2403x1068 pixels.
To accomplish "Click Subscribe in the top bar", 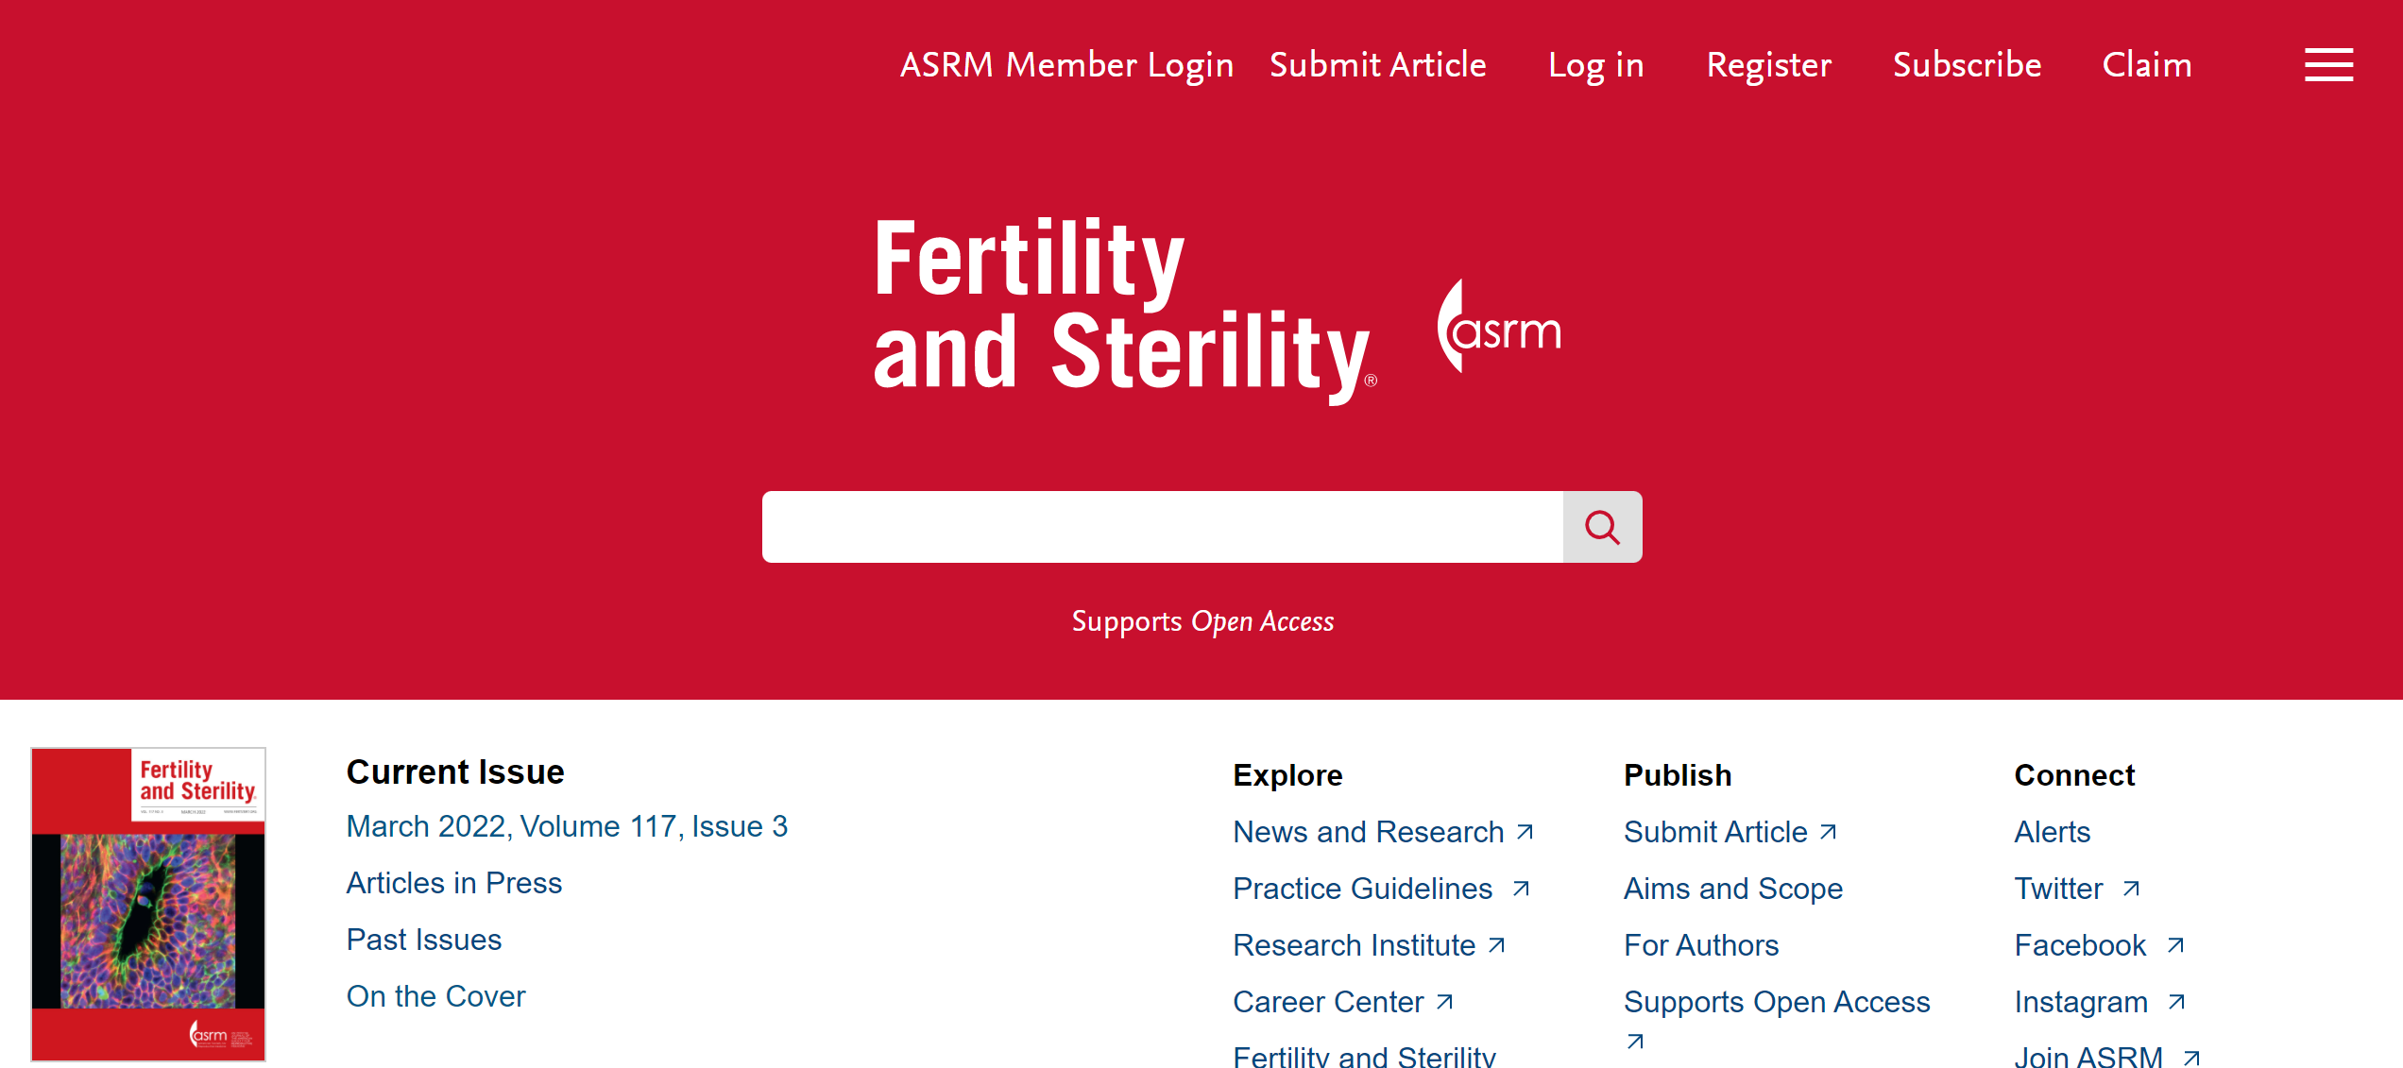I will coord(1968,65).
